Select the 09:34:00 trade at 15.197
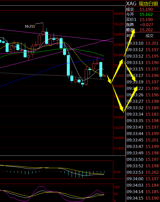 [x=143, y=179]
